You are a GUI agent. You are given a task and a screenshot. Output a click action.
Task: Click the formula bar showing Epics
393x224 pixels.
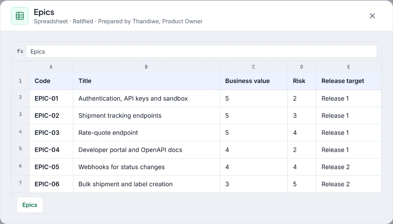[x=201, y=51]
